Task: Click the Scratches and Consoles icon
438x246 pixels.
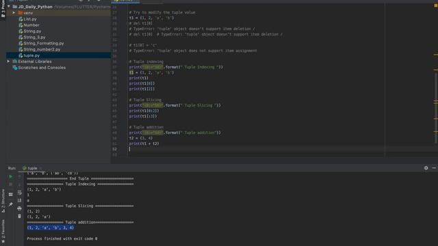Action: click(x=15, y=68)
